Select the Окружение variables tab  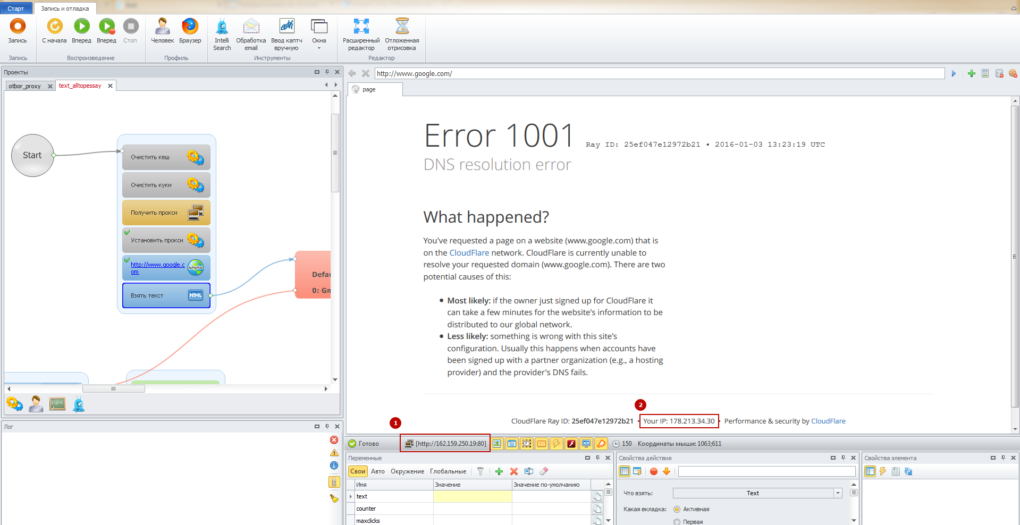click(x=407, y=471)
